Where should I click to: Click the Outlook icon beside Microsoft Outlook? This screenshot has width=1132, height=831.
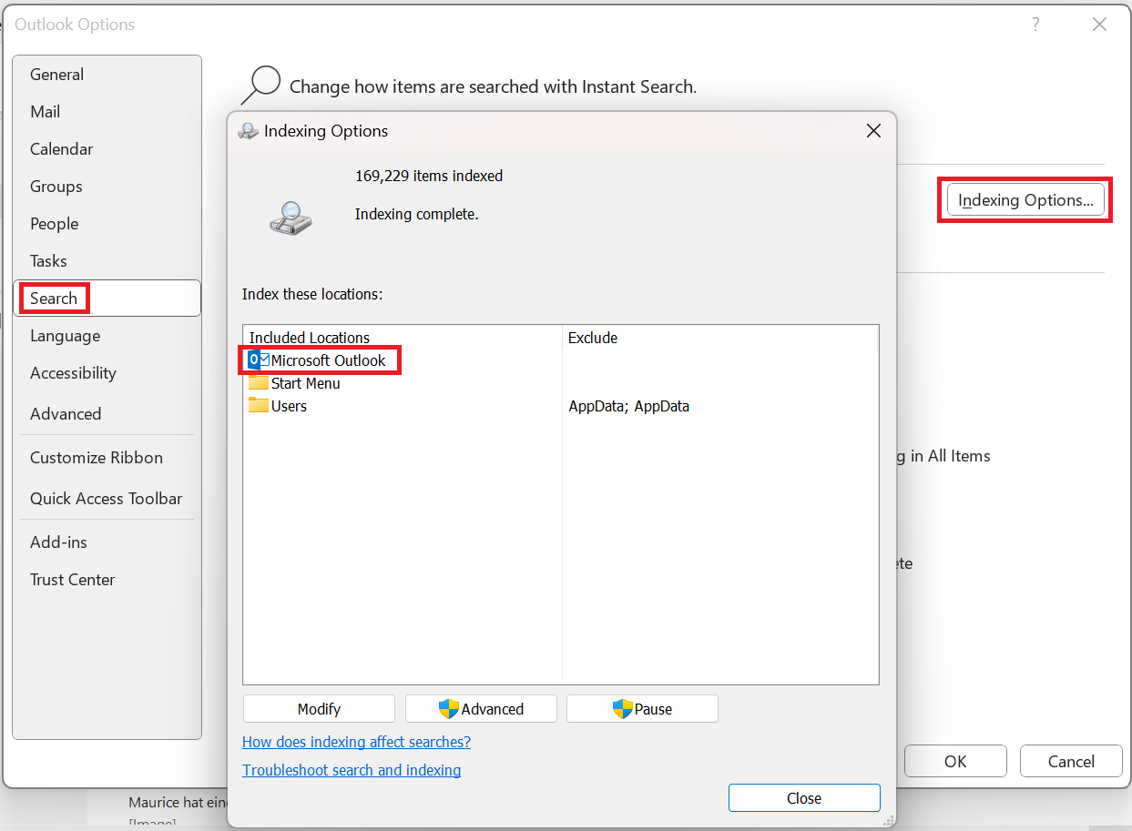259,360
